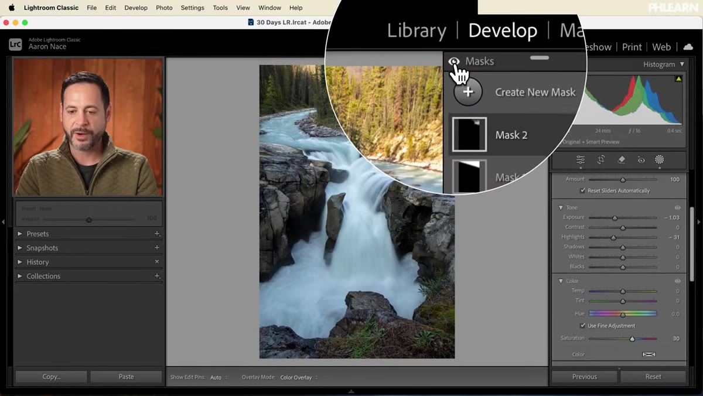The height and width of the screenshot is (396, 703).
Task: Open the Settings menu
Action: coord(192,8)
